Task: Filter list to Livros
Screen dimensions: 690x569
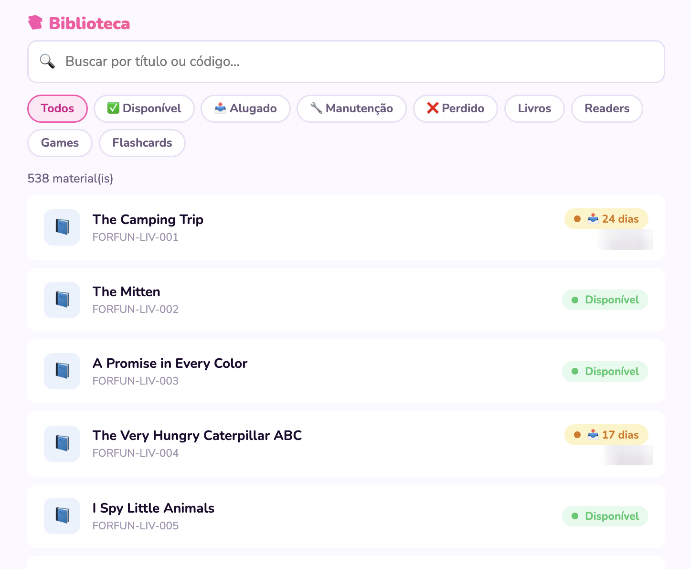Action: [534, 108]
